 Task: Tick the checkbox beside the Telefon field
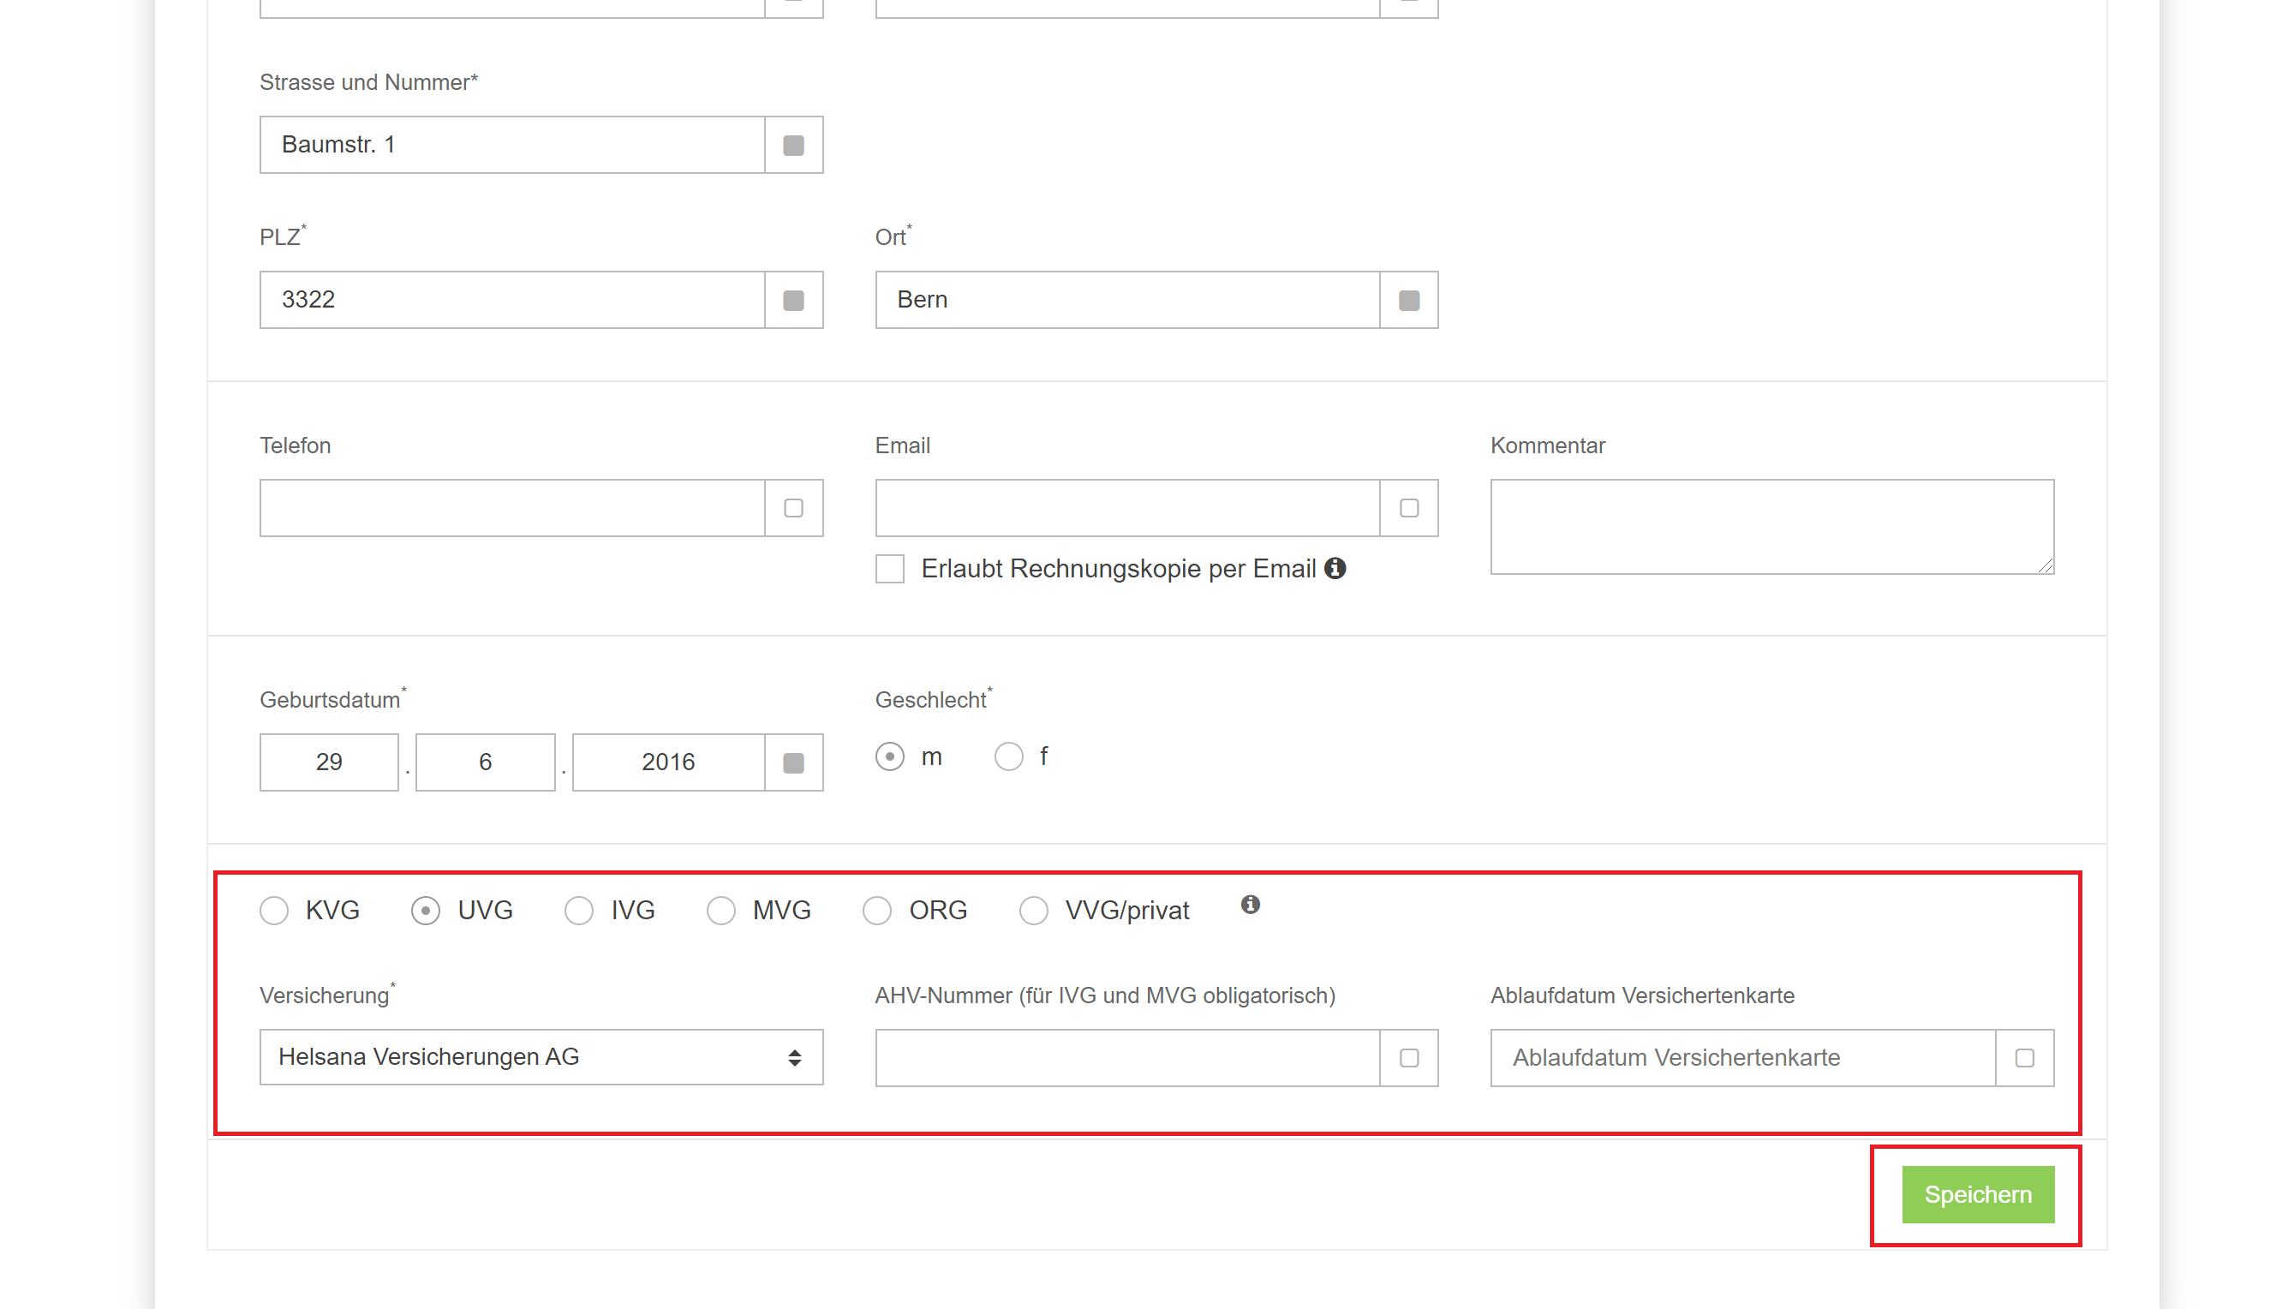pyautogui.click(x=792, y=508)
